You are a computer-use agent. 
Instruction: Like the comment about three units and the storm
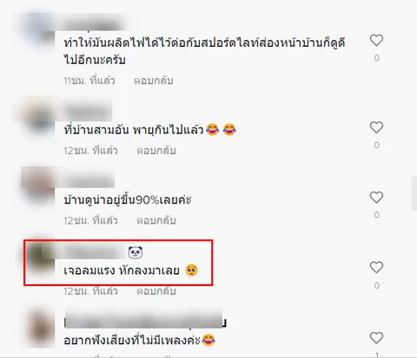(x=376, y=127)
